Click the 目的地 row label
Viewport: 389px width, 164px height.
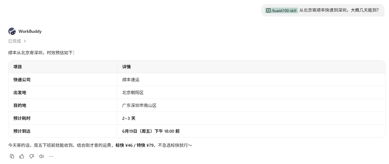click(x=20, y=105)
